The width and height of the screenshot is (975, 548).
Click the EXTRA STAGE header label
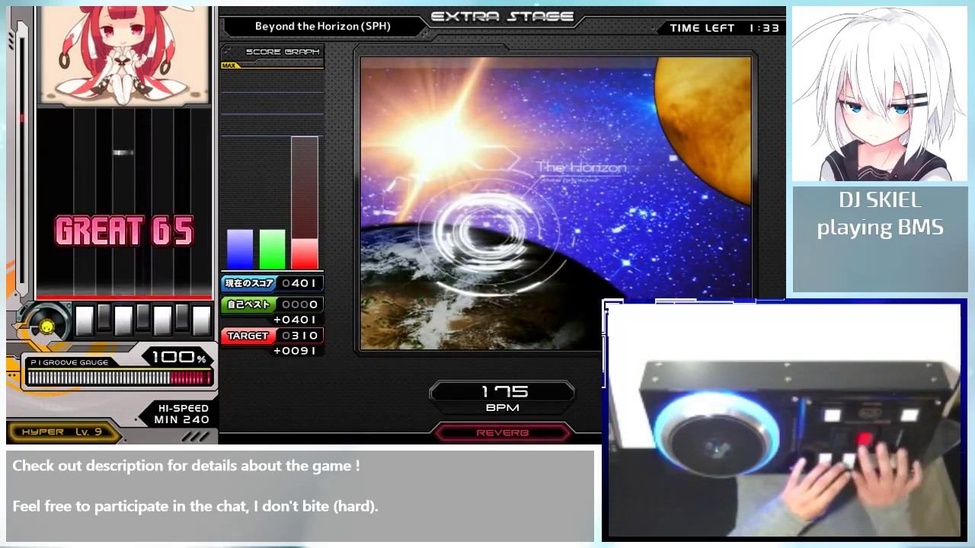point(503,16)
